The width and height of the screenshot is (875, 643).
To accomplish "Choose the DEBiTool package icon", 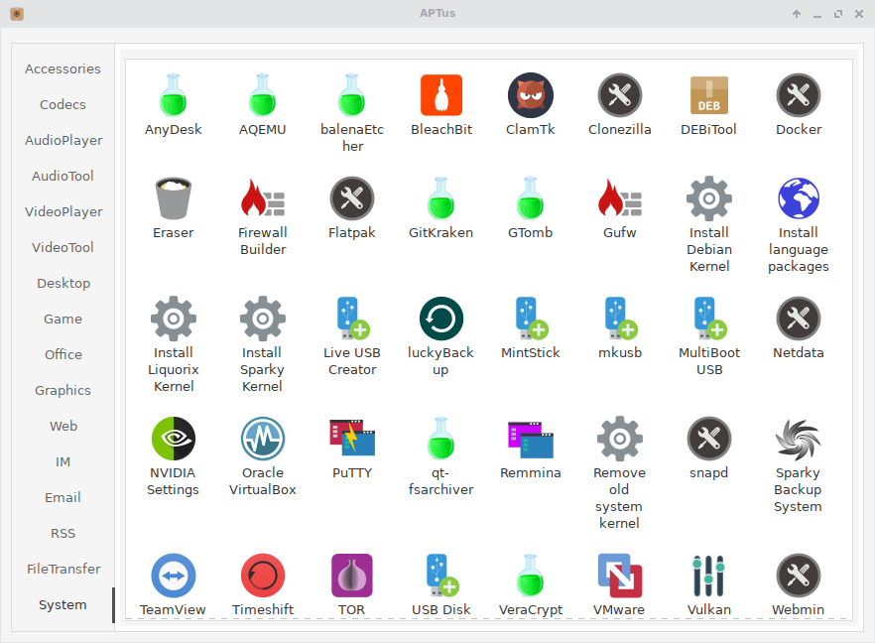I will click(x=709, y=95).
